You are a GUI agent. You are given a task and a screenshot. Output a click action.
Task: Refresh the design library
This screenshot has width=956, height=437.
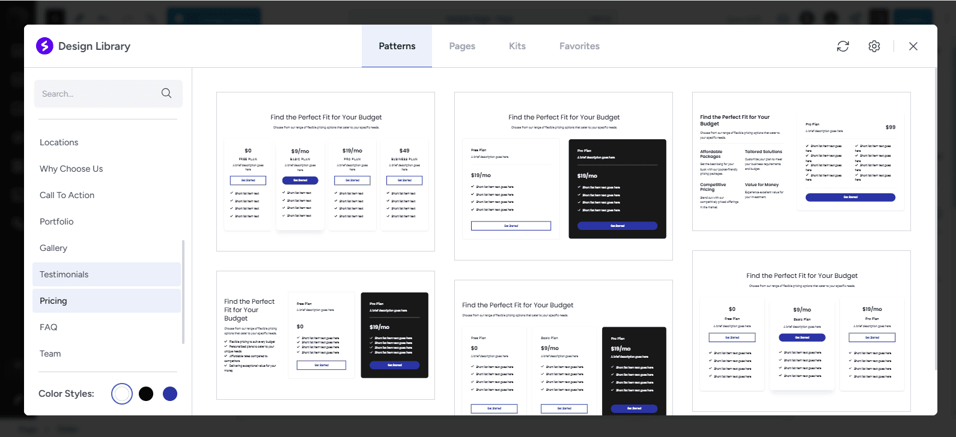(843, 46)
